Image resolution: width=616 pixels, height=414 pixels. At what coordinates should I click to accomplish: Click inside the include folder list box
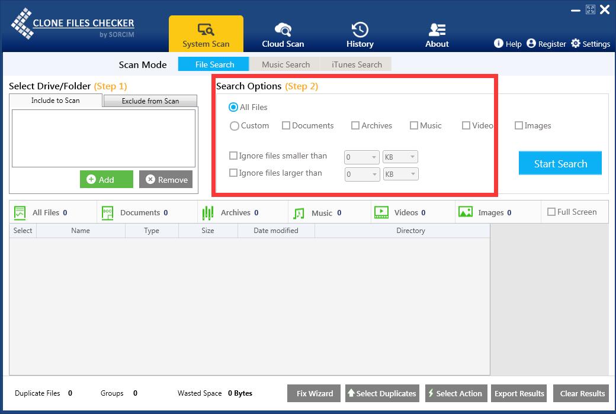point(104,138)
